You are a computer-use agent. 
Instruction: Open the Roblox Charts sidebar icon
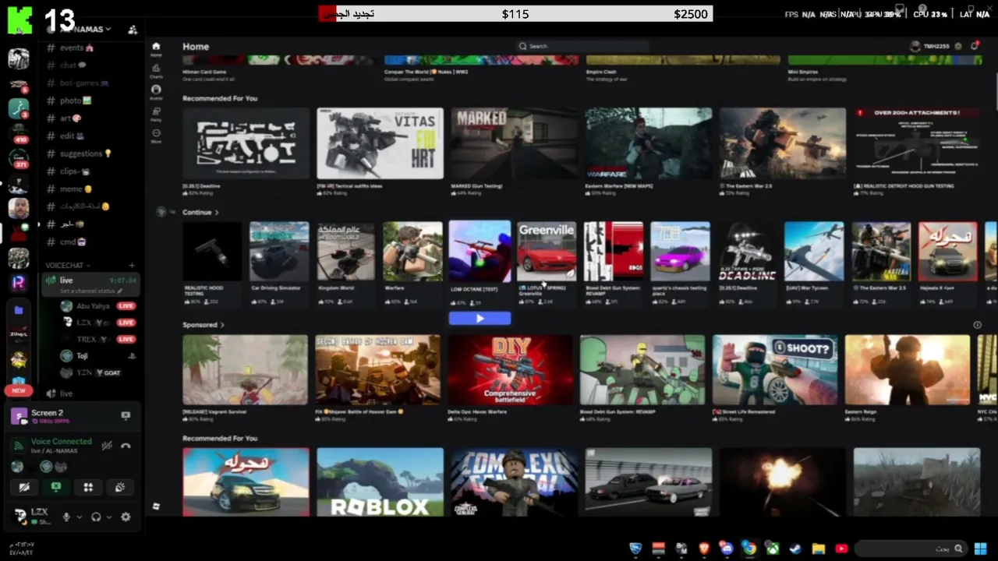coord(156,70)
